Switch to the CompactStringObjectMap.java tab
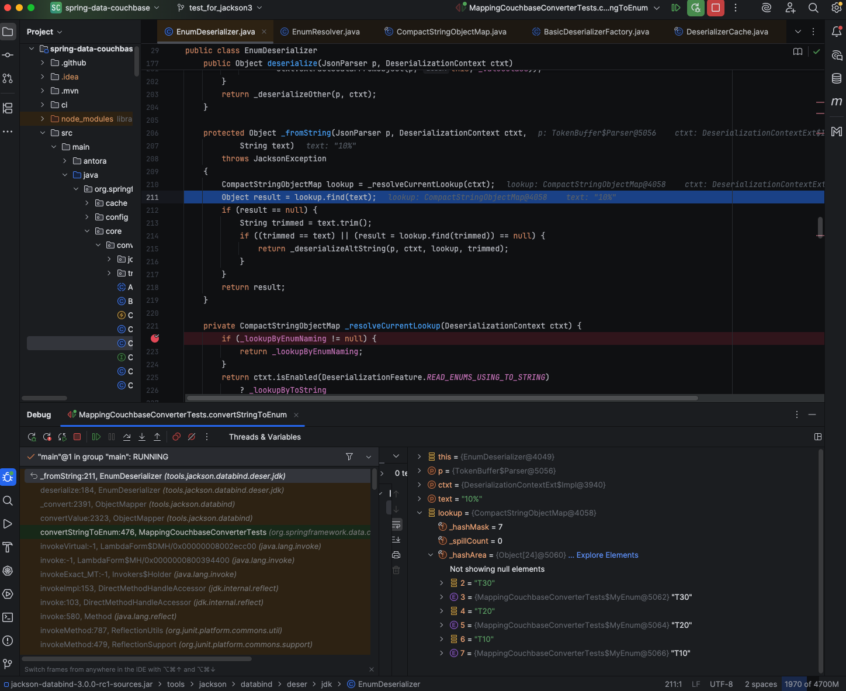 [445, 32]
